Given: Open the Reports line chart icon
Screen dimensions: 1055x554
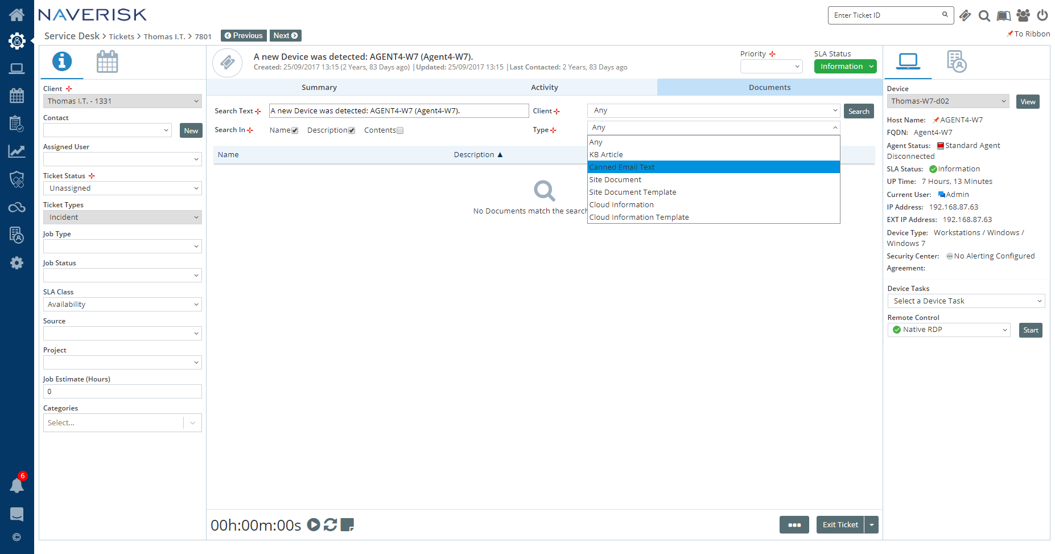Looking at the screenshot, I should tap(17, 151).
